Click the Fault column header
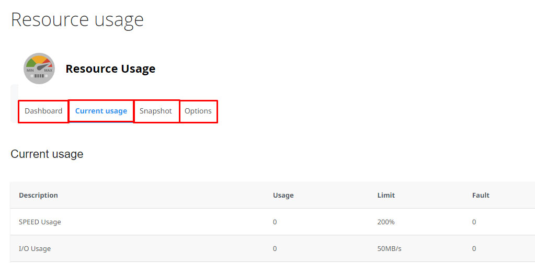 (x=481, y=196)
